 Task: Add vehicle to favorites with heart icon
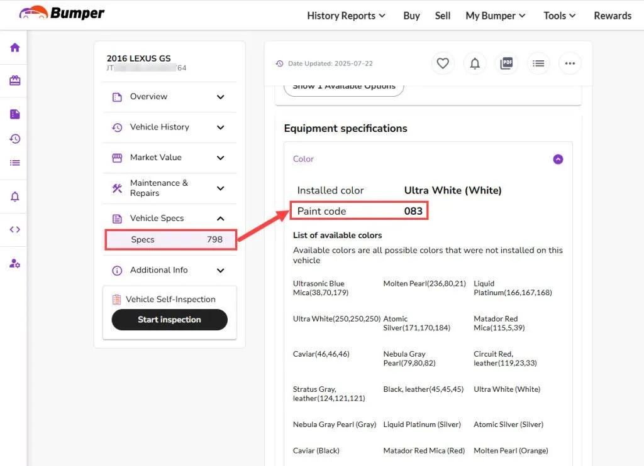click(x=442, y=63)
